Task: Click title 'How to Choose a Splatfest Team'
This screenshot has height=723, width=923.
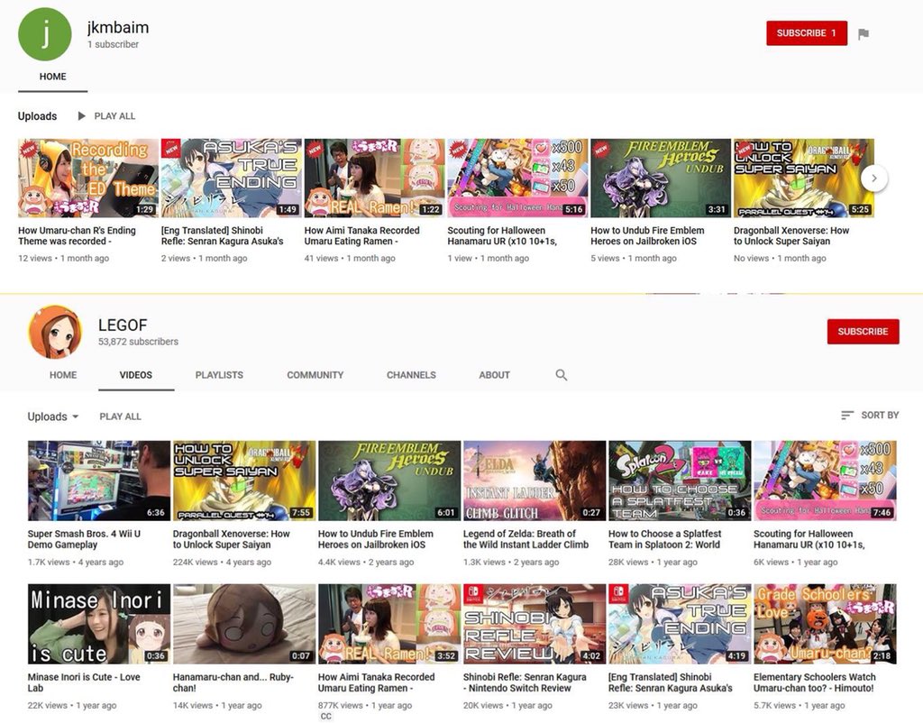Action: (x=665, y=539)
